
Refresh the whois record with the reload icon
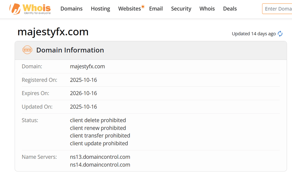point(280,34)
